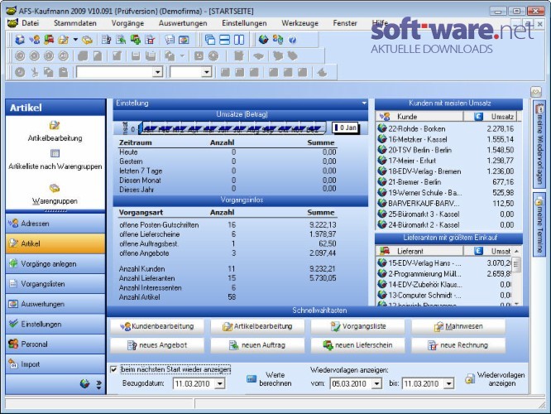
Task: Click the Vorgangsliste quick button
Action: [x=357, y=326]
